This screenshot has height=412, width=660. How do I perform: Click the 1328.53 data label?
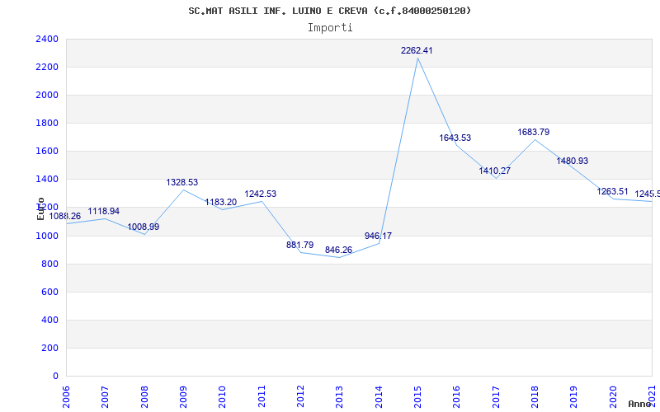(x=181, y=182)
